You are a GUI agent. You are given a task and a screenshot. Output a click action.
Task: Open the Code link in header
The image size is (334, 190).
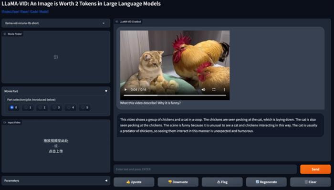(34, 11)
